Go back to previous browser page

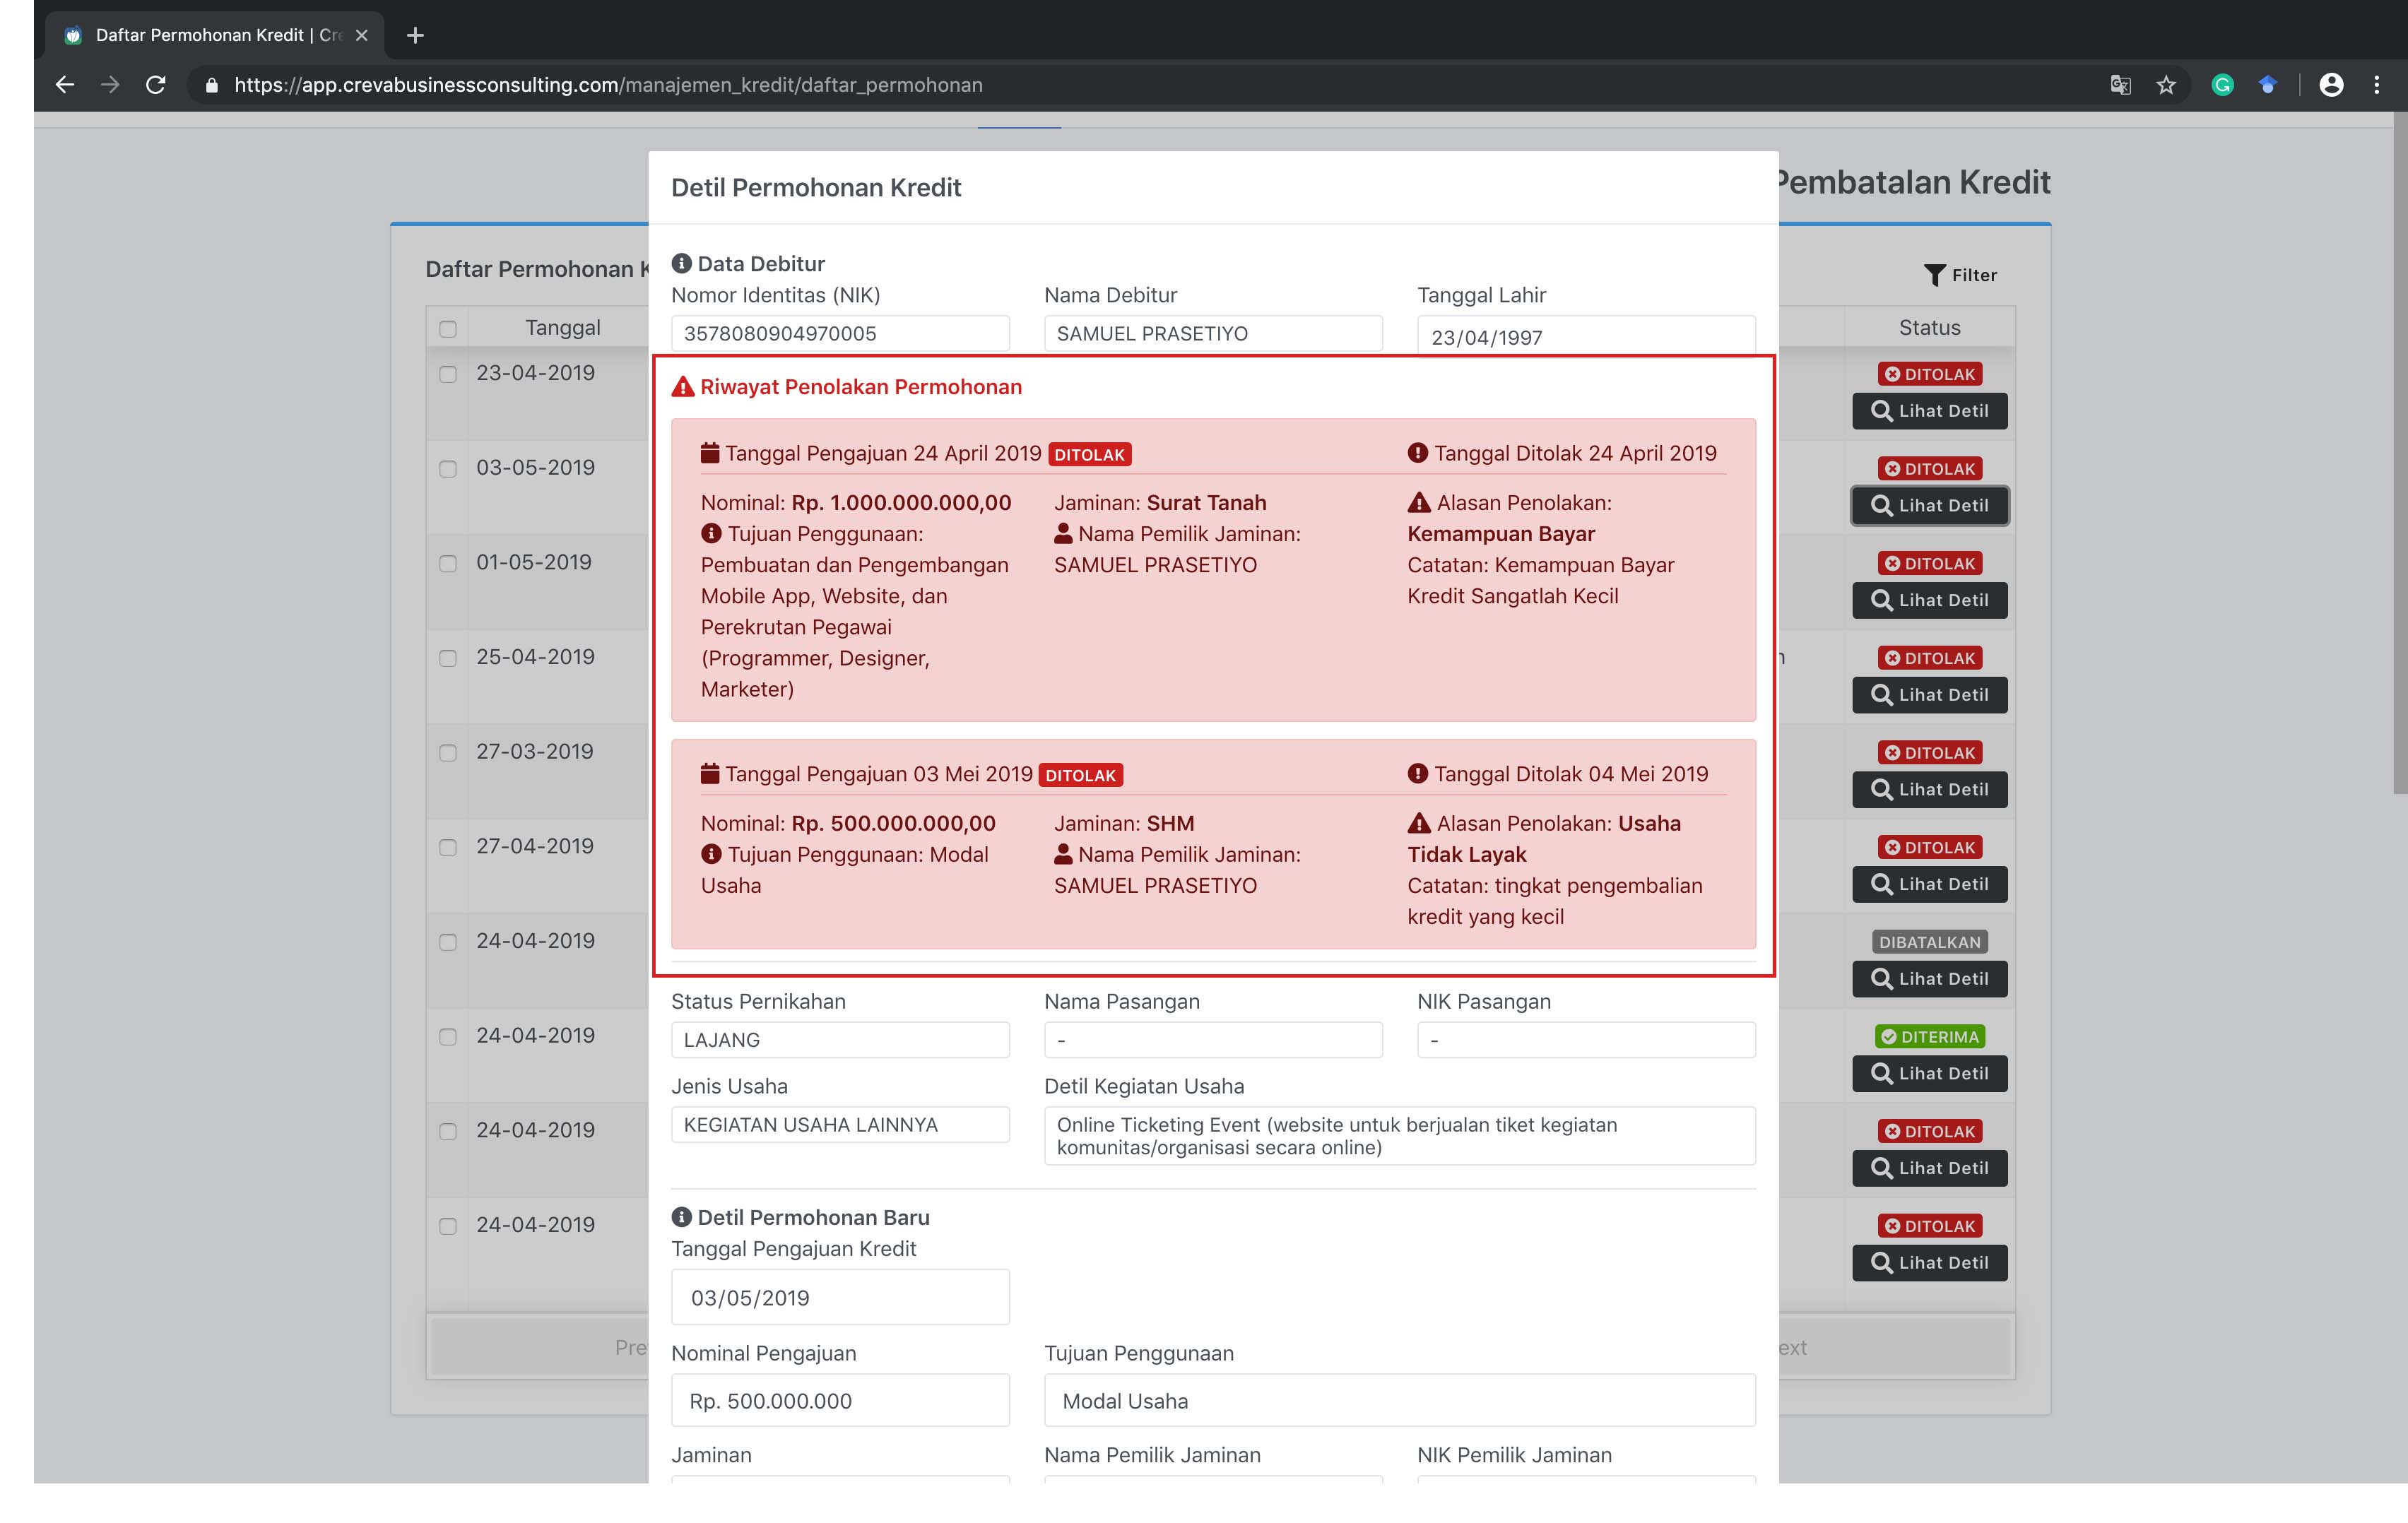(65, 85)
